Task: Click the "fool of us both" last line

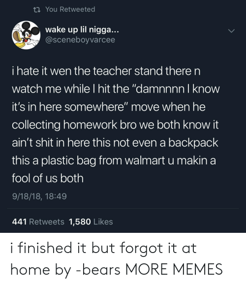Action: point(48,178)
